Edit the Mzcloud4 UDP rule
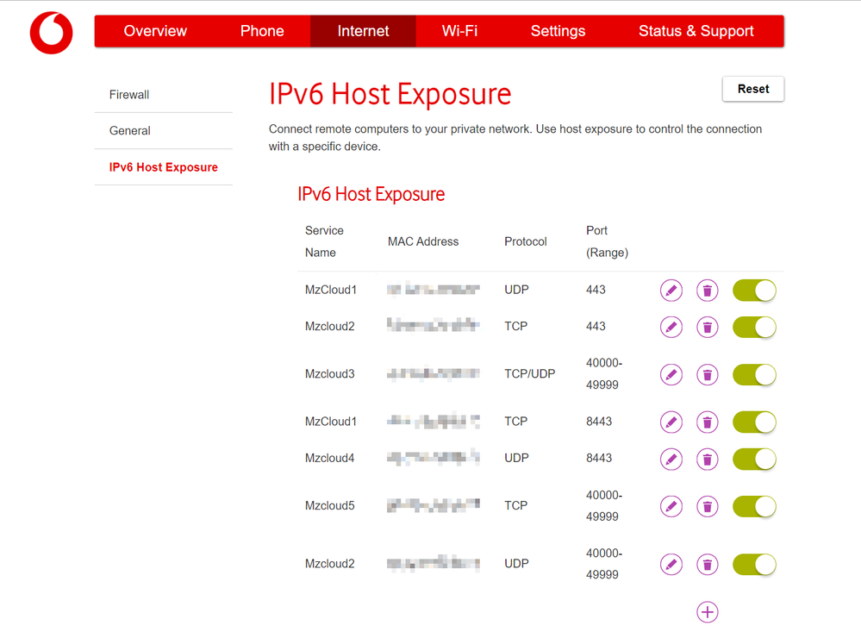This screenshot has height=638, width=861. point(671,459)
